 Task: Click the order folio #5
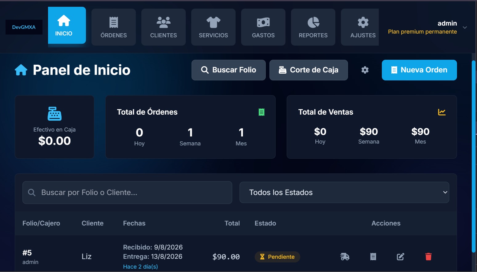(x=27, y=253)
